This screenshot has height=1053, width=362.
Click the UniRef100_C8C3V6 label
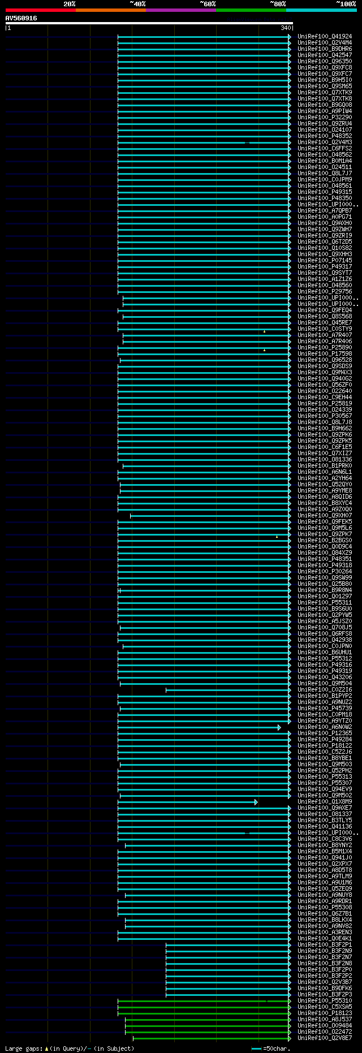(x=325, y=839)
